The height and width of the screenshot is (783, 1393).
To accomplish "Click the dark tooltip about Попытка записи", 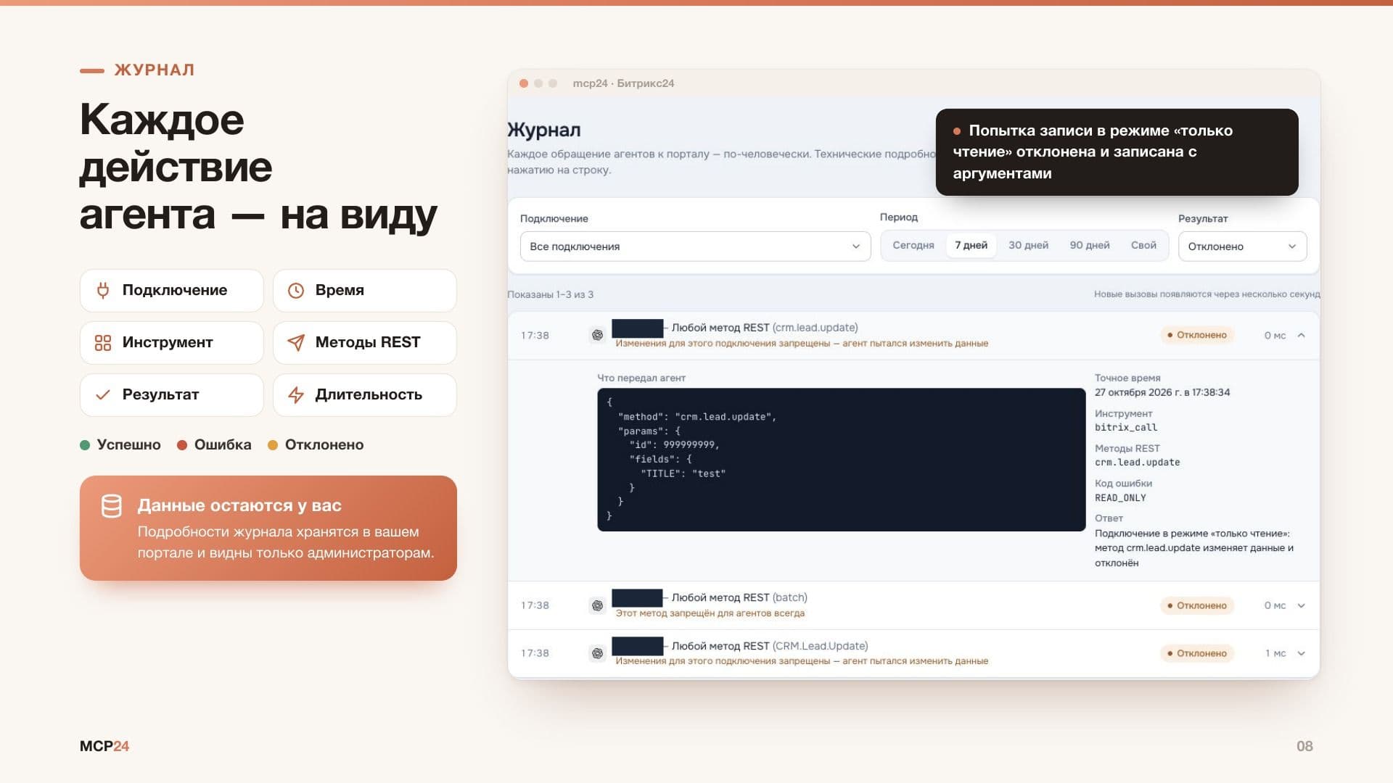I will pyautogui.click(x=1117, y=152).
